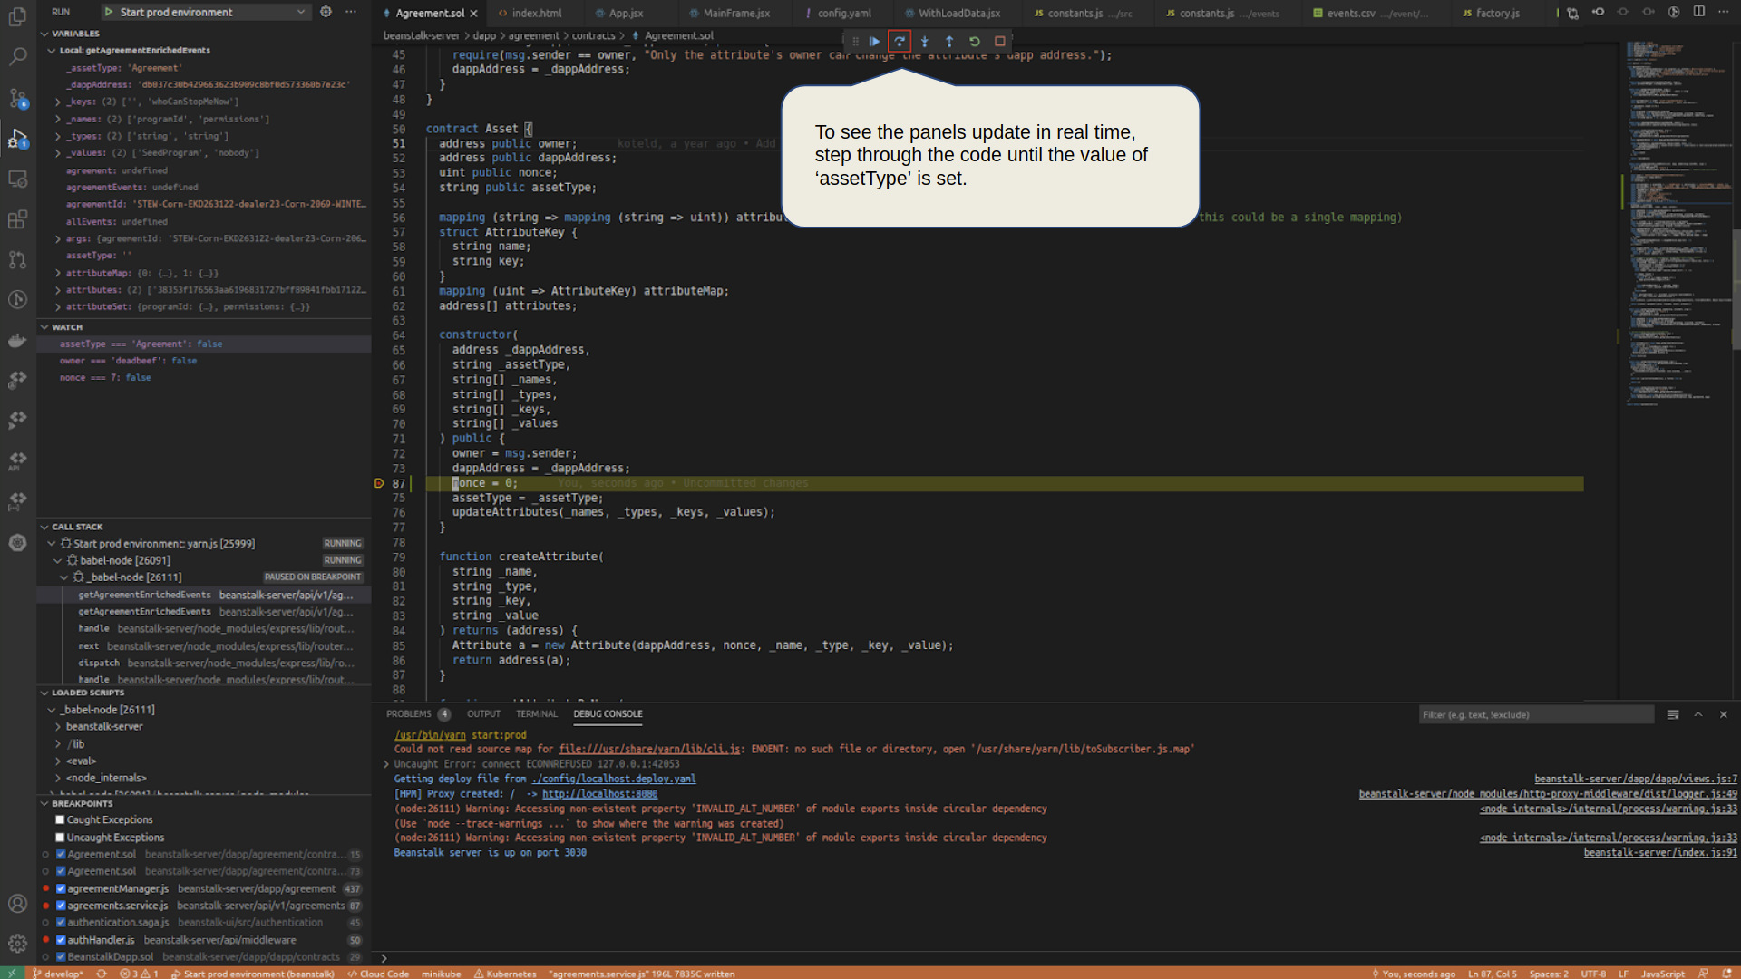Open the Search view in the activity bar

(17, 57)
